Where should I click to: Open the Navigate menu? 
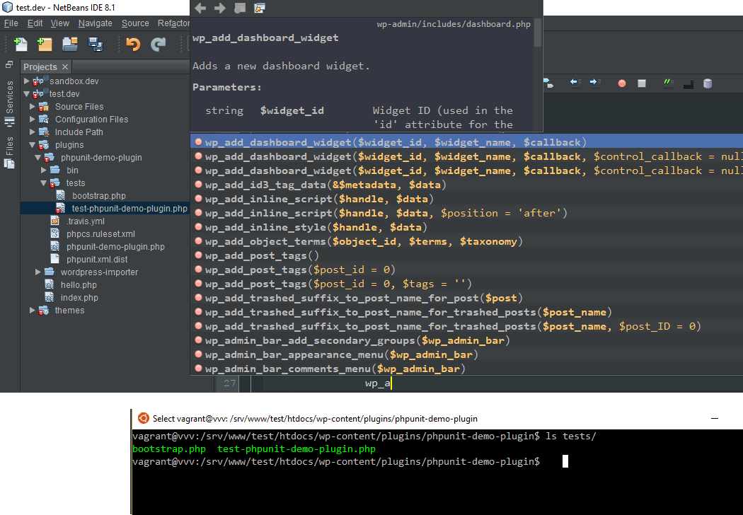pyautogui.click(x=96, y=23)
